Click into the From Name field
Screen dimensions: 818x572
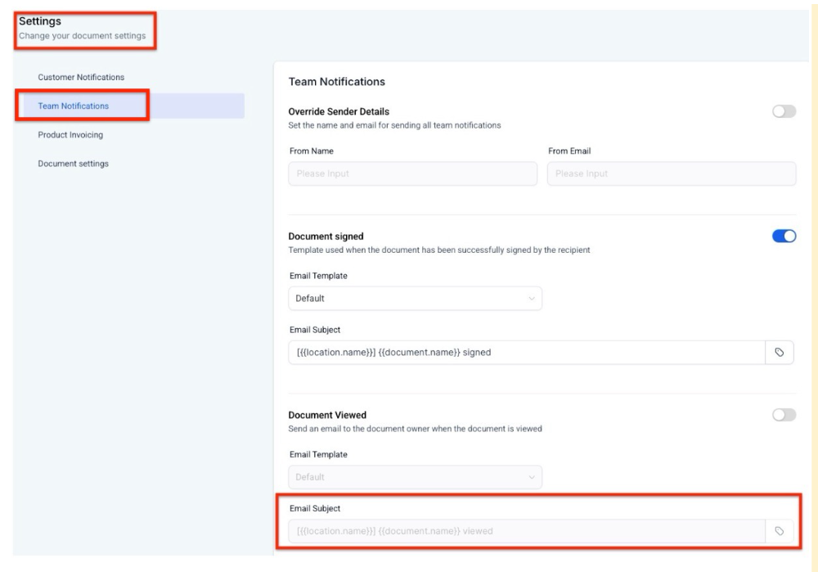[x=412, y=173]
